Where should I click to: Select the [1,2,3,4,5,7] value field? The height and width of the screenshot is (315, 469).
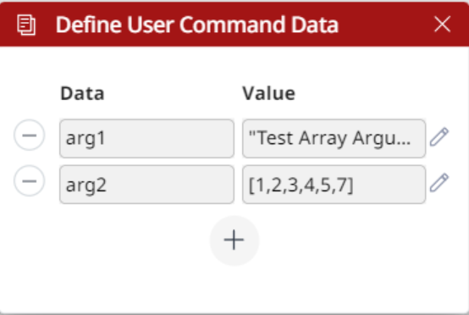(x=334, y=185)
